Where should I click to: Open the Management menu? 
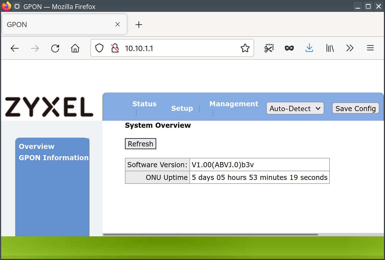pyautogui.click(x=234, y=104)
